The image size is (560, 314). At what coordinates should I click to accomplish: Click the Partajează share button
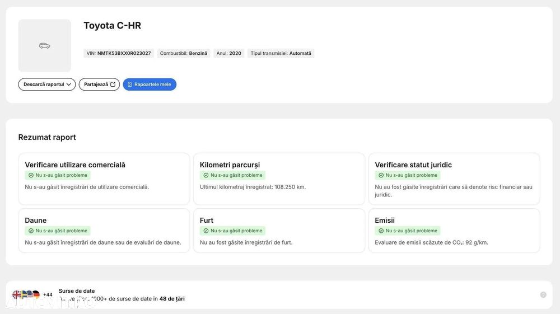click(x=99, y=85)
